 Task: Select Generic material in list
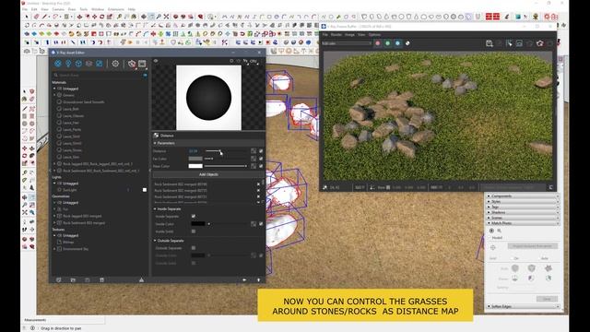[x=68, y=95]
